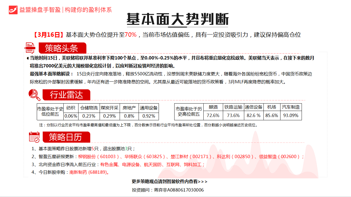Click the 【3月16日】 date label

click(x=49, y=35)
